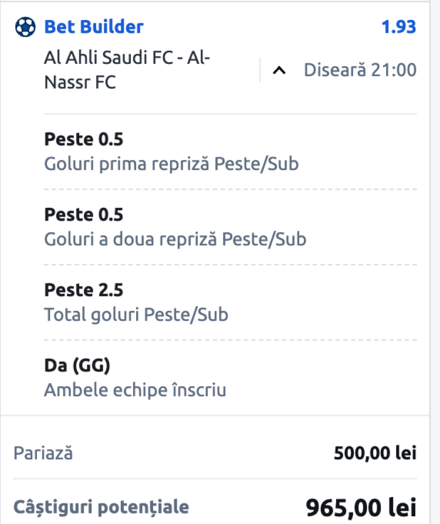
Task: Select Peste 0.5 above the first-half goals market
Action: pyautogui.click(x=84, y=140)
